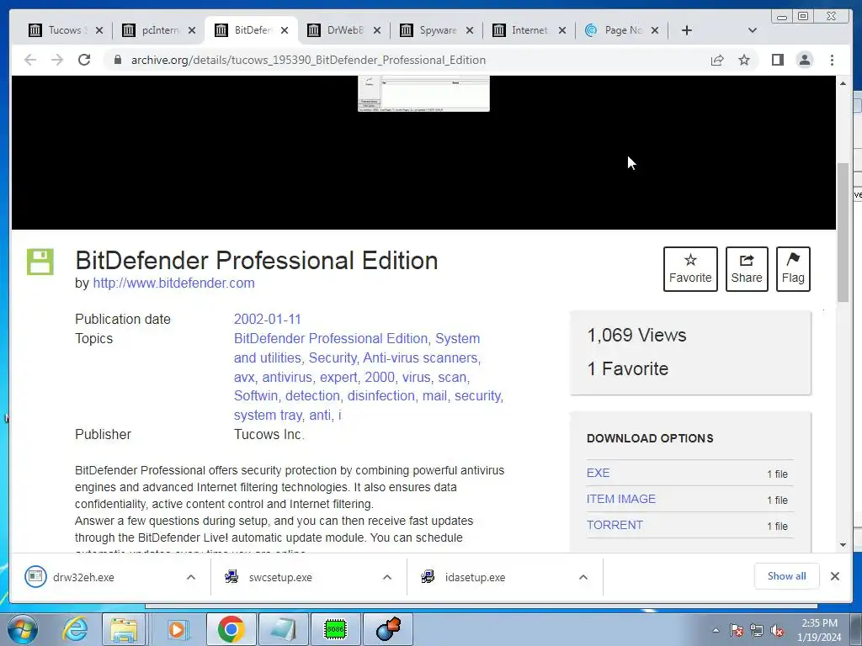Open Windows Media Player from taskbar
The image size is (862, 646).
click(x=177, y=629)
